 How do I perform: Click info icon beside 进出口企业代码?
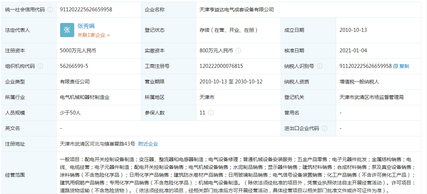[324, 128]
